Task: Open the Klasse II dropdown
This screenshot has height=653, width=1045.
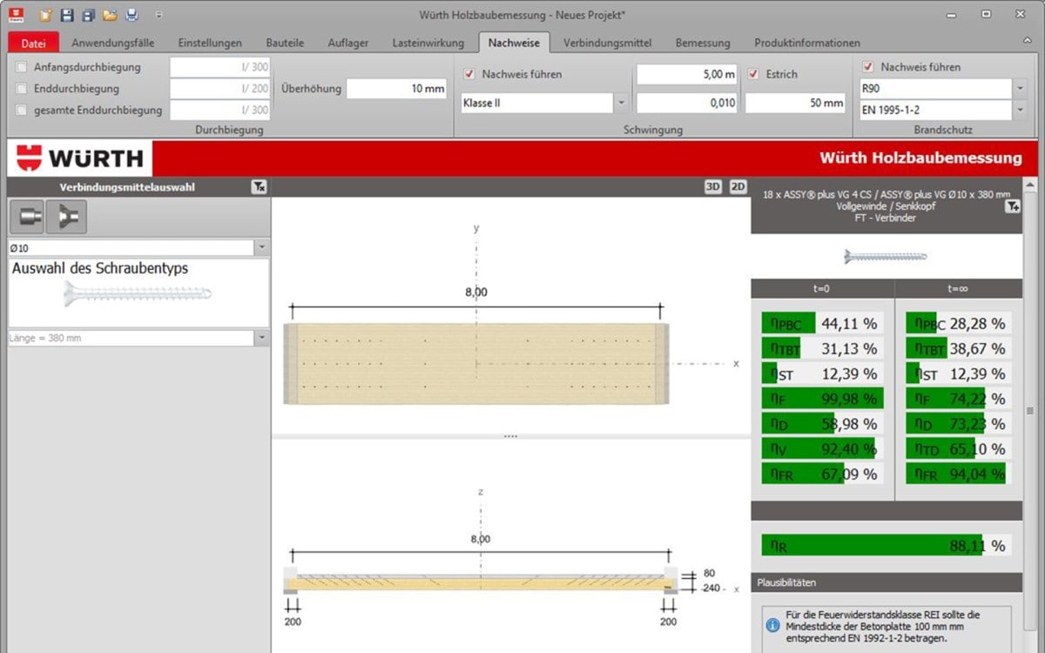Action: pyautogui.click(x=621, y=103)
